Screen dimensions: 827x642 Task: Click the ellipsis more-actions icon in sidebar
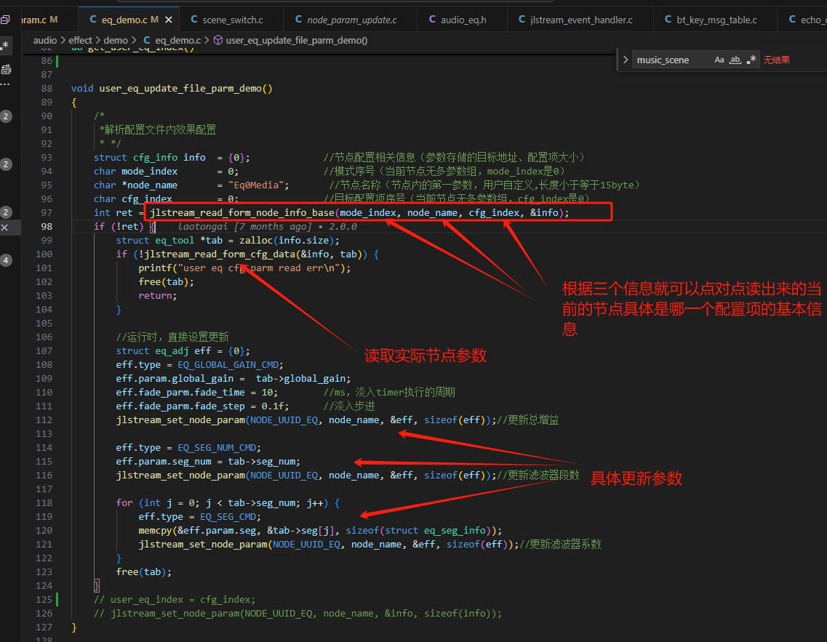(5, 84)
